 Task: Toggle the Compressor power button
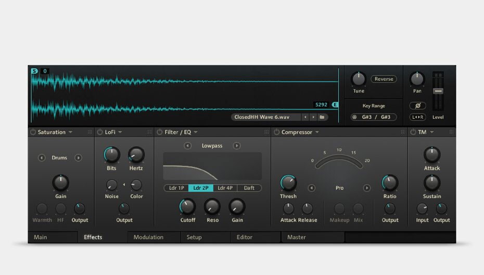coord(276,132)
